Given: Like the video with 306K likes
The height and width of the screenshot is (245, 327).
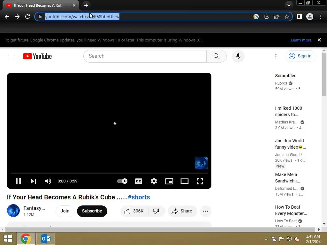Looking at the screenshot, I should [134, 211].
